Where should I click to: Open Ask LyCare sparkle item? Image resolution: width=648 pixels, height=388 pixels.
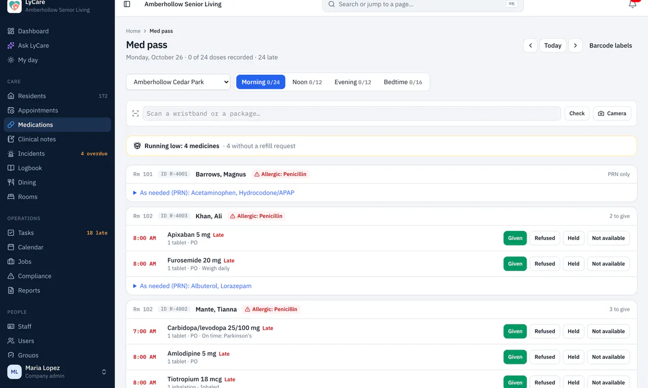[57, 45]
